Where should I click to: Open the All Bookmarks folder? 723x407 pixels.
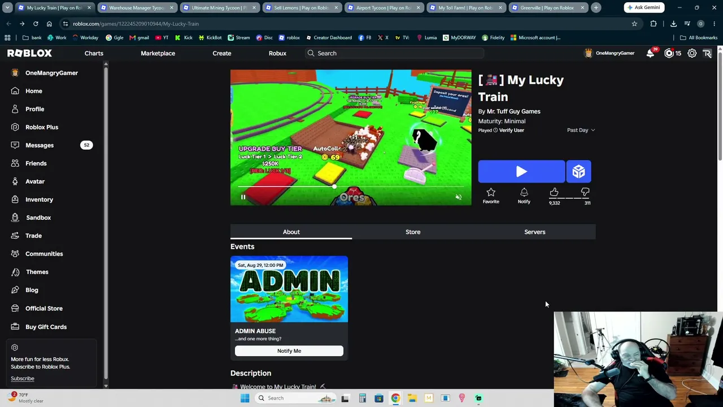pyautogui.click(x=699, y=38)
